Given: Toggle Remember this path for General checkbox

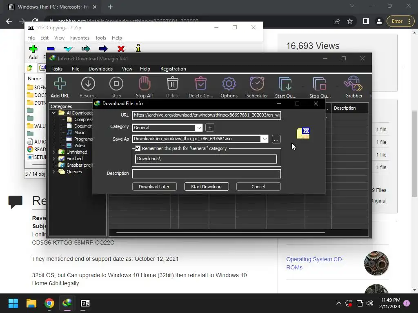Looking at the screenshot, I should (x=138, y=148).
